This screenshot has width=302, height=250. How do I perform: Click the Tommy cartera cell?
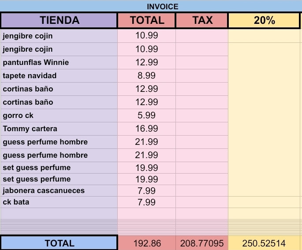(x=59, y=129)
